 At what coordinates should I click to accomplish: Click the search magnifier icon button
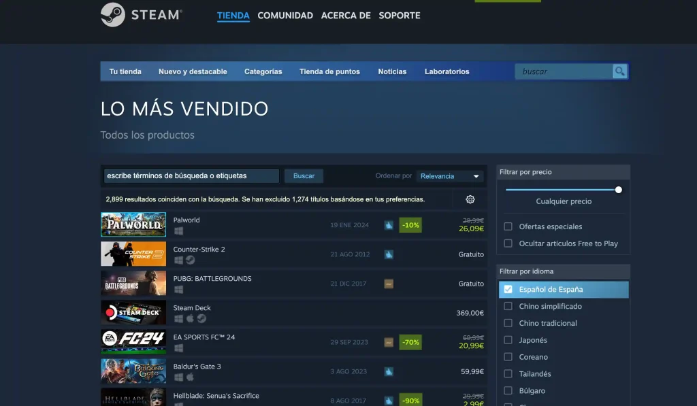pyautogui.click(x=619, y=71)
